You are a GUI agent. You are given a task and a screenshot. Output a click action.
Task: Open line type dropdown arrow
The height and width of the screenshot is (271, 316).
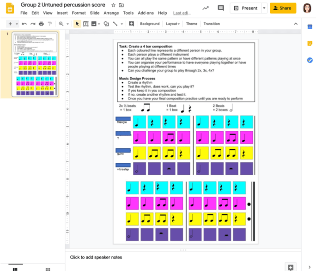pyautogui.click(x=122, y=24)
